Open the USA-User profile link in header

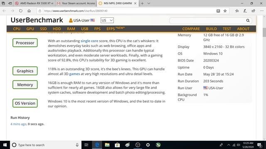click(x=82, y=20)
